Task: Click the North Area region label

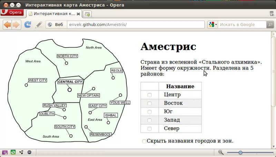Action: pyautogui.click(x=93, y=48)
